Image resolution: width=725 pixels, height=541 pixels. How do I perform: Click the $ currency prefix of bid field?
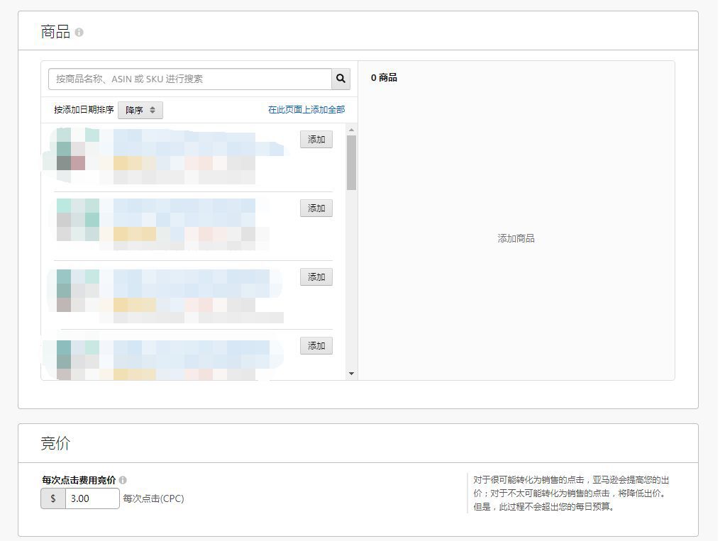(x=53, y=498)
